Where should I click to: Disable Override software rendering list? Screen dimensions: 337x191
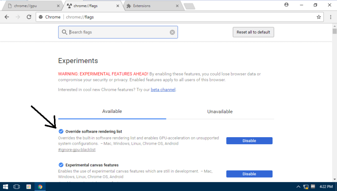pos(249,141)
